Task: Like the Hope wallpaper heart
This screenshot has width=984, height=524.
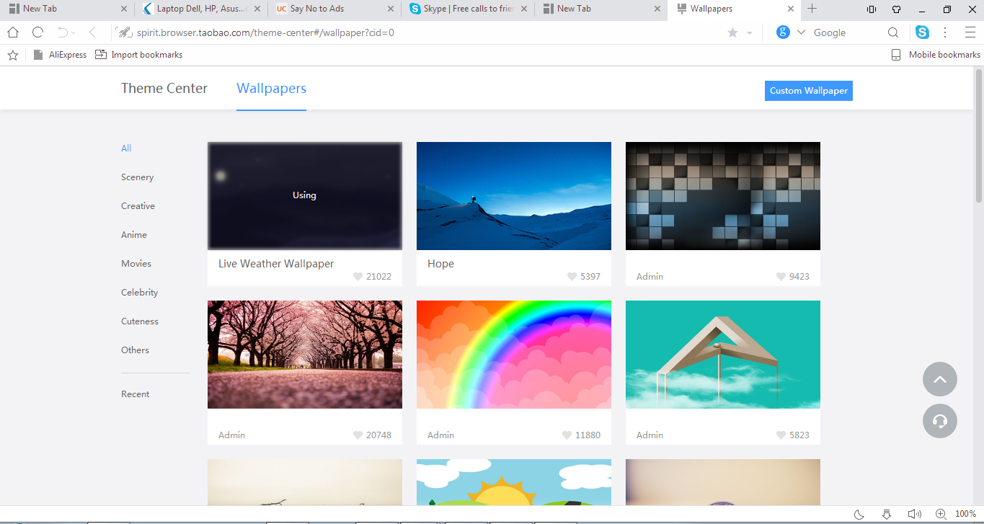Action: click(572, 277)
